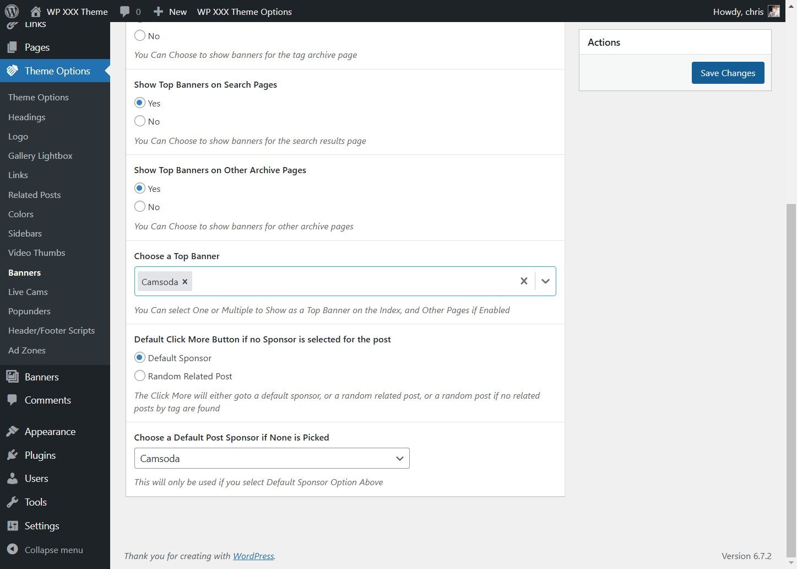Open Plugins via the plug icon

12,455
